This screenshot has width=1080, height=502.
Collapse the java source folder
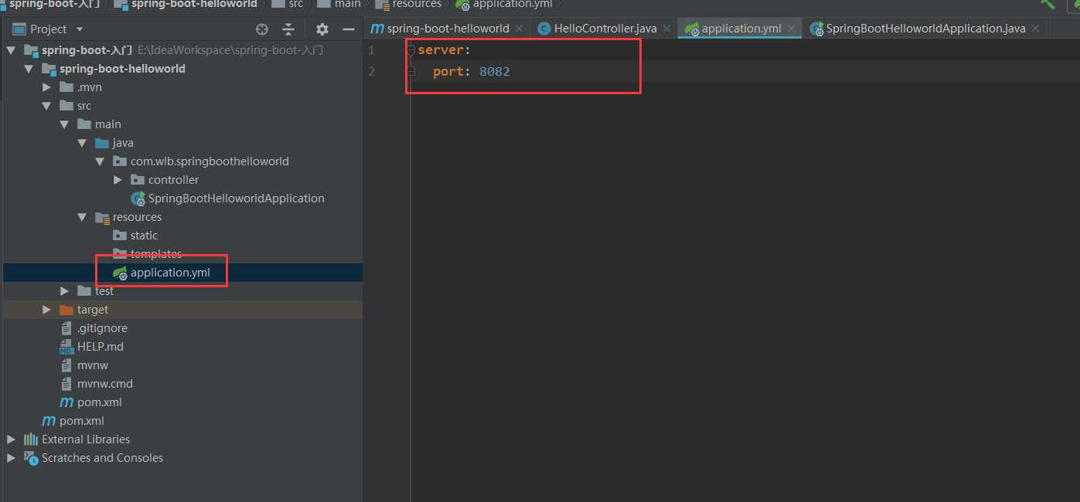pos(82,143)
